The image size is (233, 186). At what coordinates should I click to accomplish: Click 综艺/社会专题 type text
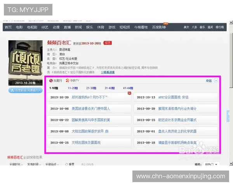click(x=68, y=59)
